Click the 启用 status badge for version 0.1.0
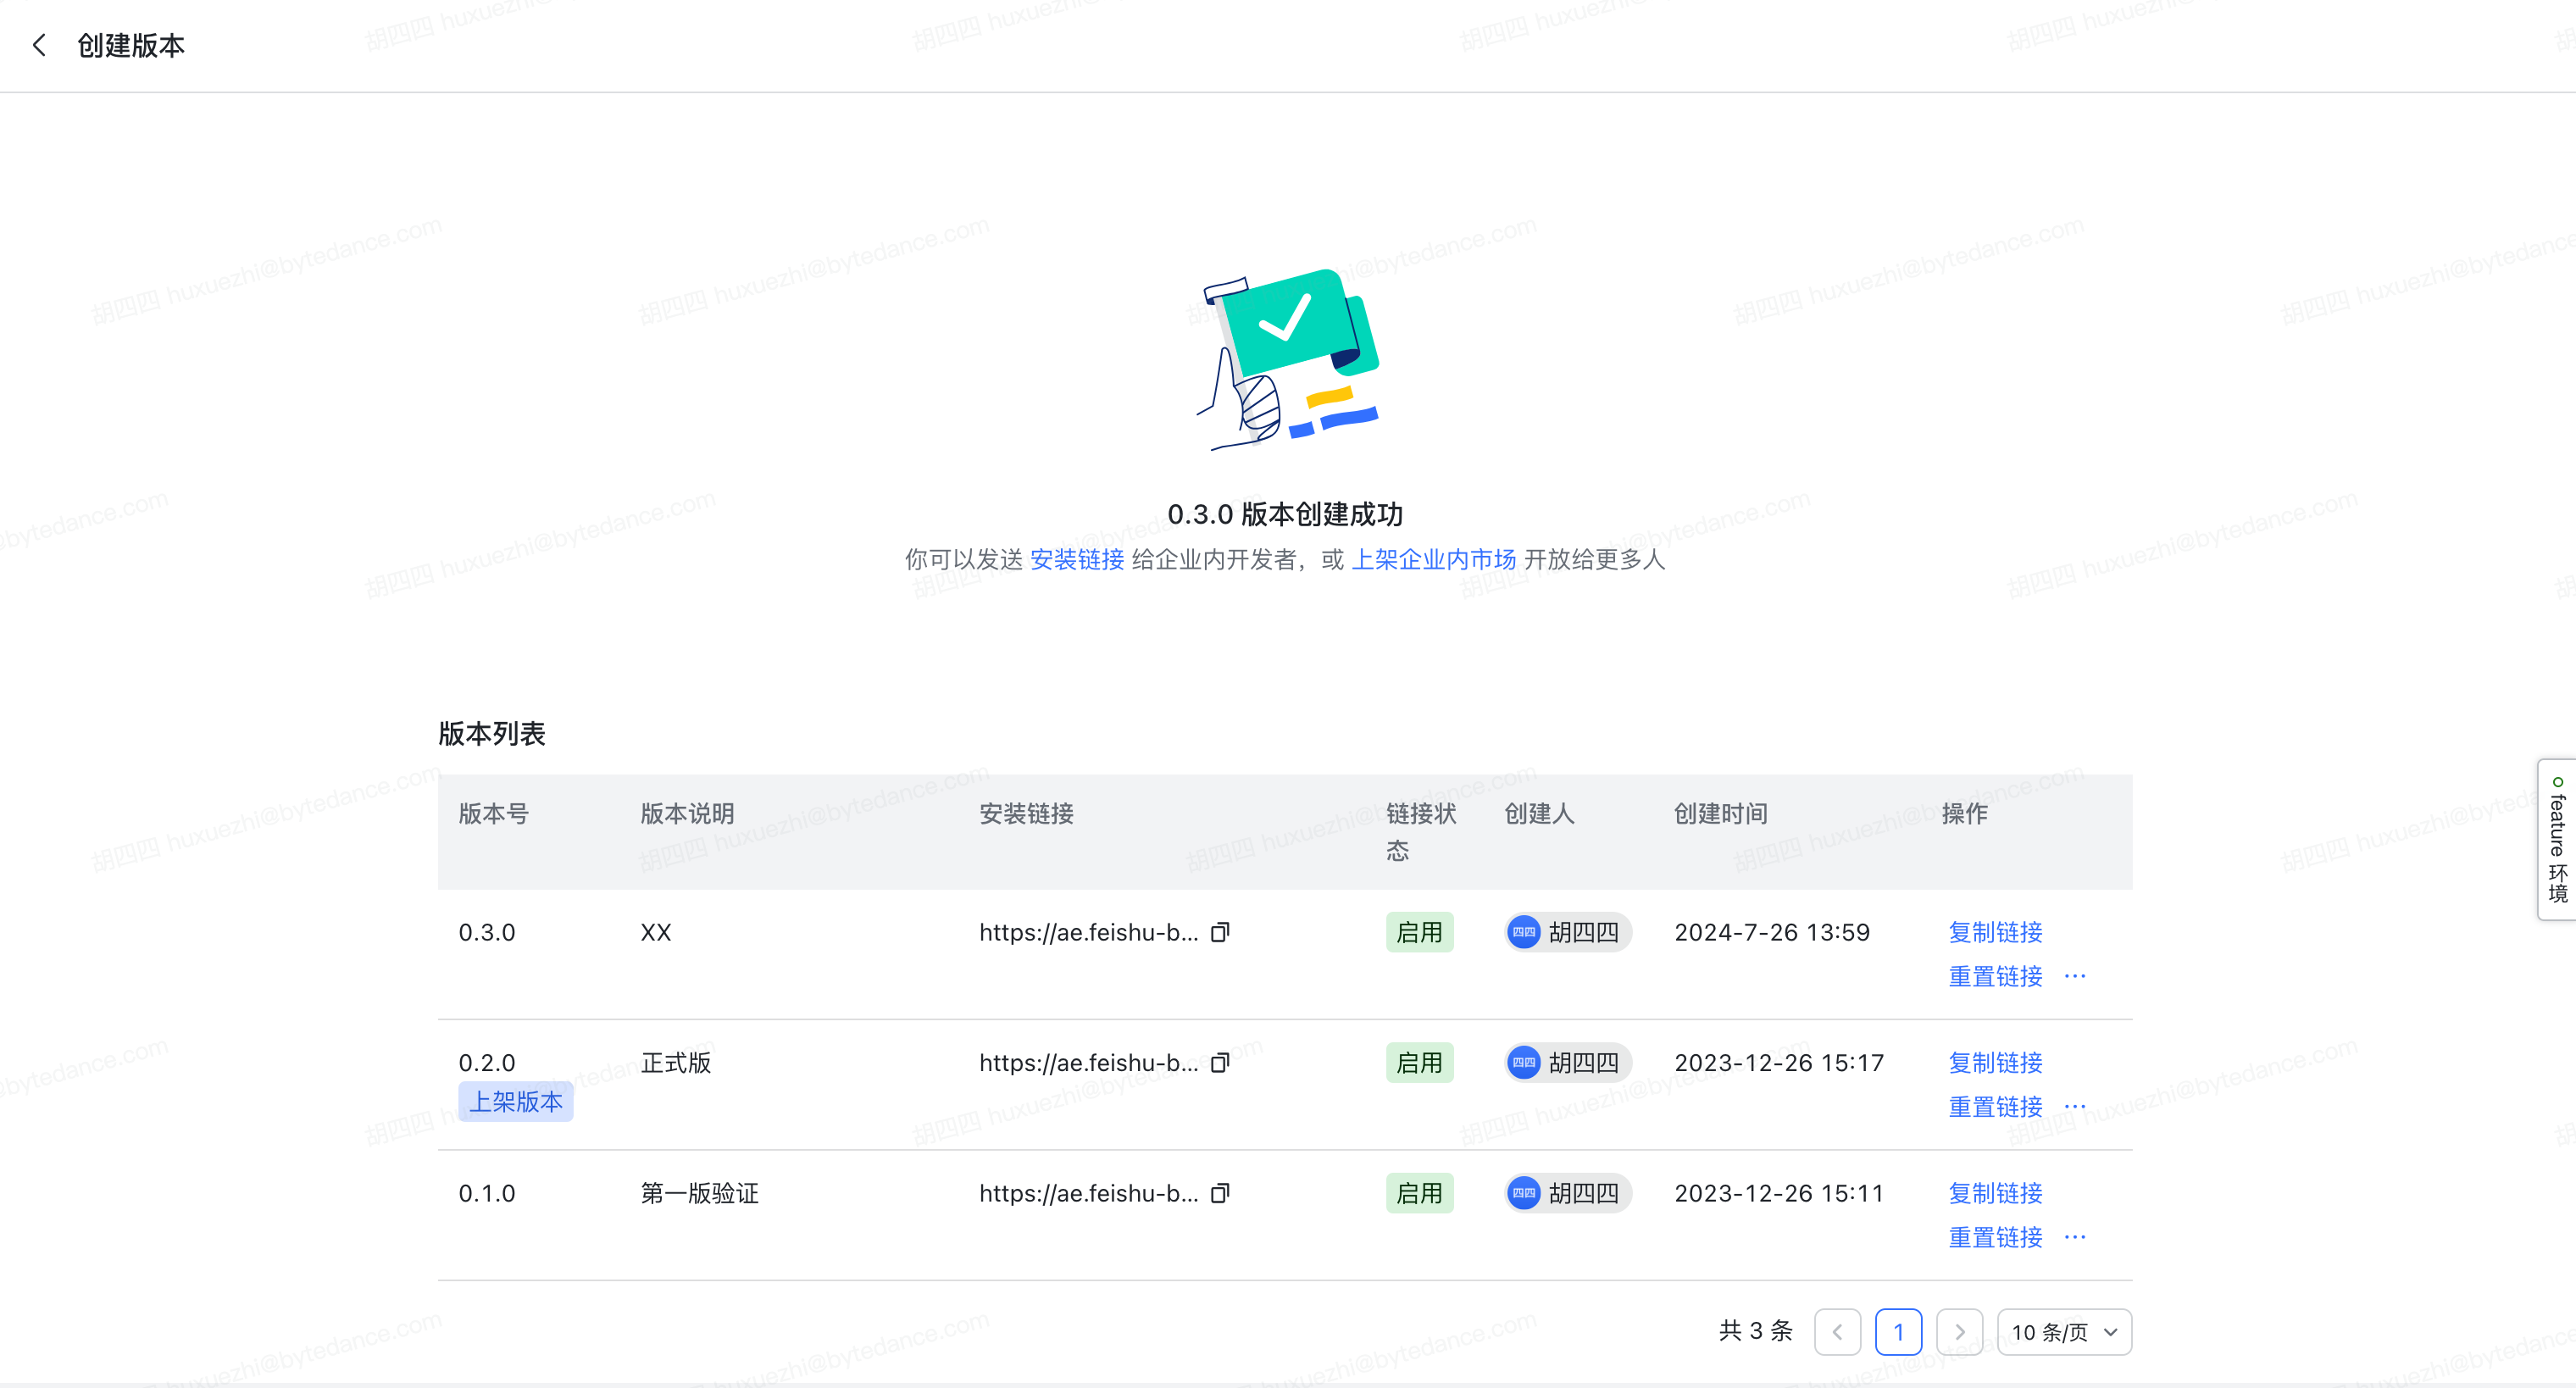Viewport: 2576px width, 1388px height. [x=1419, y=1193]
